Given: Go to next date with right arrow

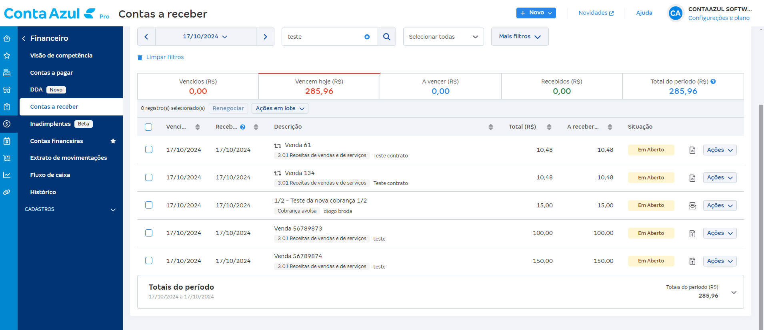Looking at the screenshot, I should coord(265,37).
